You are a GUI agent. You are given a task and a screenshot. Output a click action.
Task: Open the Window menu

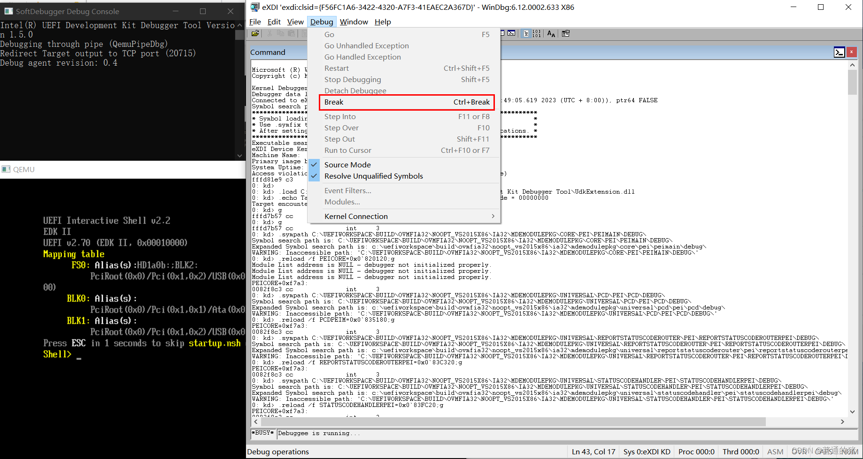point(354,22)
